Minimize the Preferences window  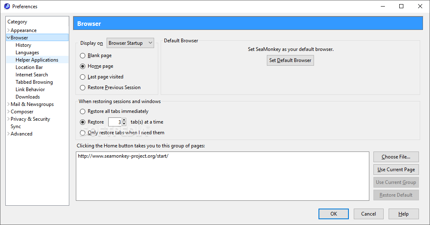pyautogui.click(x=383, y=6)
